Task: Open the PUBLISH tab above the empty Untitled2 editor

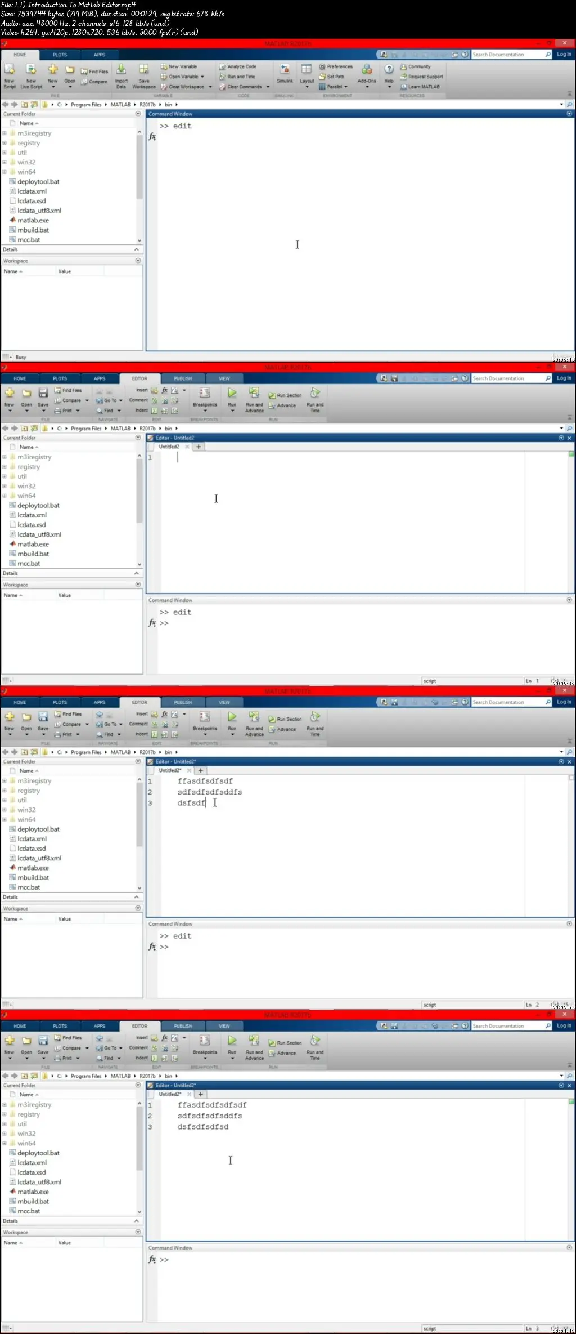Action: coord(183,378)
